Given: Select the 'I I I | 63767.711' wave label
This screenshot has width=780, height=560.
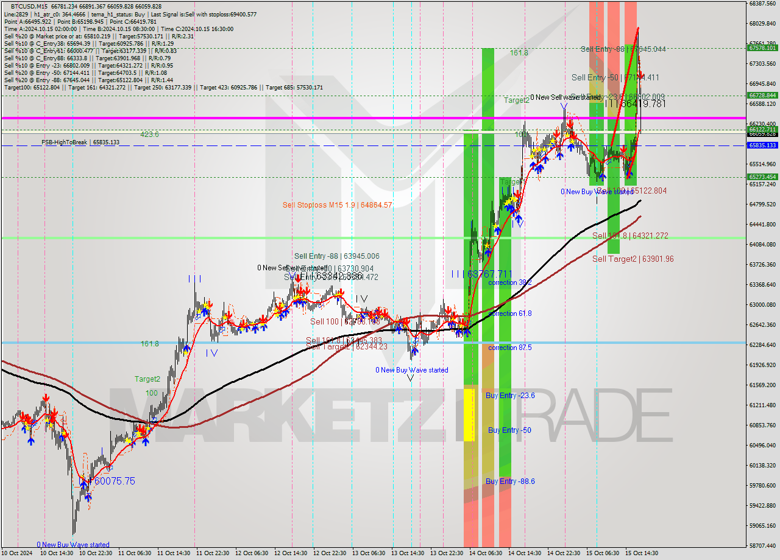Looking at the screenshot, I should [x=482, y=275].
